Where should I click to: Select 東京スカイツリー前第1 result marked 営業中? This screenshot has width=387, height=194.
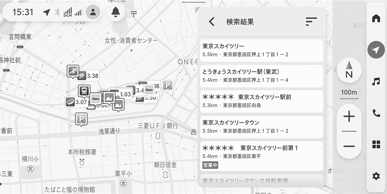261,156
